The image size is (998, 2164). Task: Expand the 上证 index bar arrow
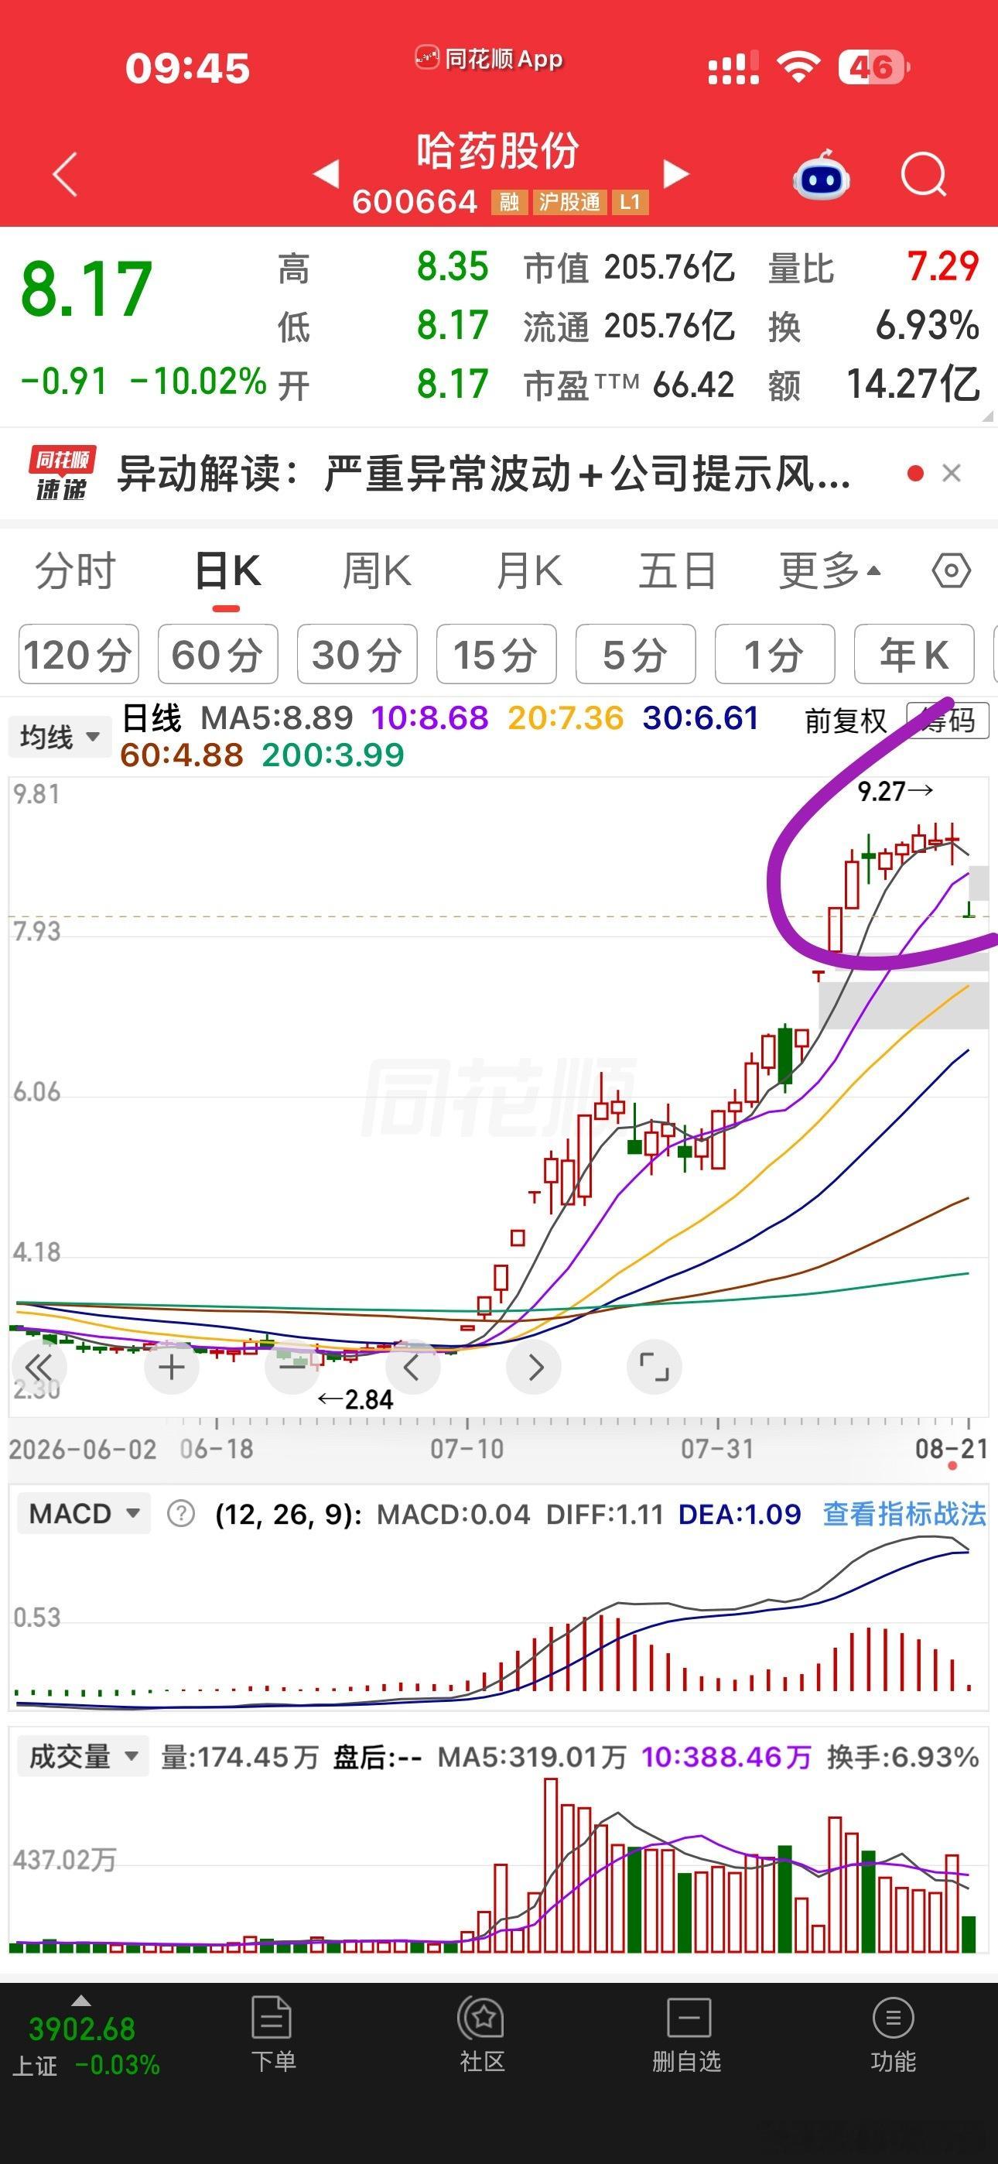80,1999
